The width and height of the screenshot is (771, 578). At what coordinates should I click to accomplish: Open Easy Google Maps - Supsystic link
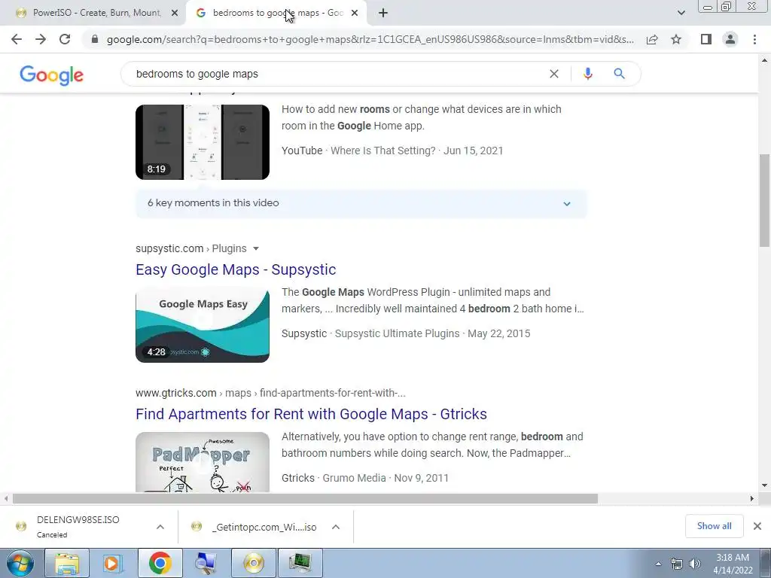[x=236, y=269]
